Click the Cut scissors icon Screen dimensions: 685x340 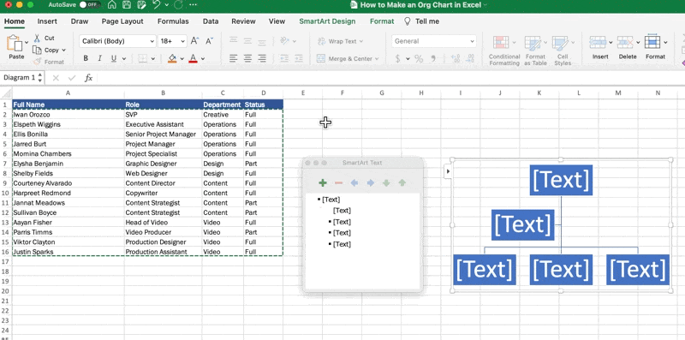[x=37, y=38]
